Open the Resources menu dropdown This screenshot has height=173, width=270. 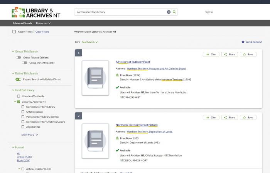point(43,23)
